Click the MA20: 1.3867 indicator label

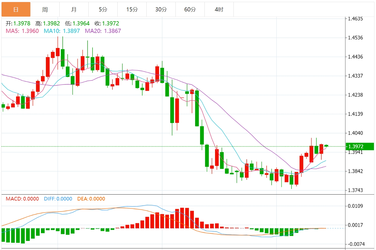click(x=103, y=31)
